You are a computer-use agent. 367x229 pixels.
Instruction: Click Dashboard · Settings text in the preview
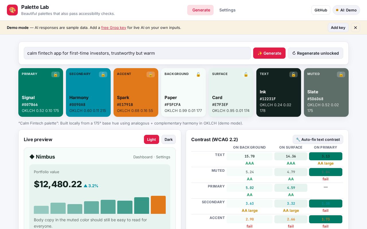[152, 157]
